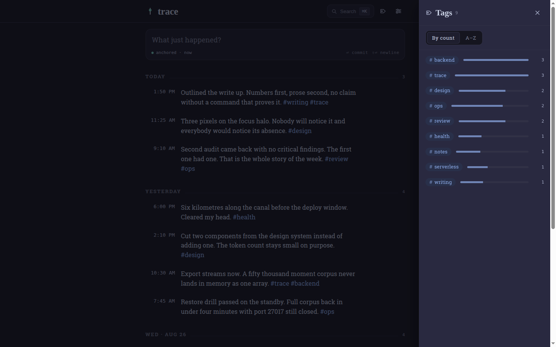Click the page vertical scrollbar thumb

(x=553, y=118)
